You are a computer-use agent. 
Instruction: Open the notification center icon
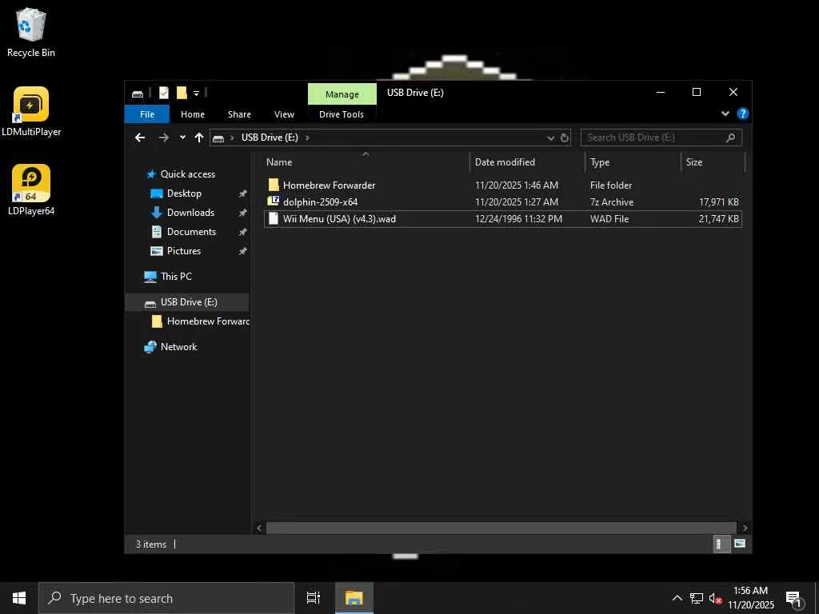tap(794, 599)
